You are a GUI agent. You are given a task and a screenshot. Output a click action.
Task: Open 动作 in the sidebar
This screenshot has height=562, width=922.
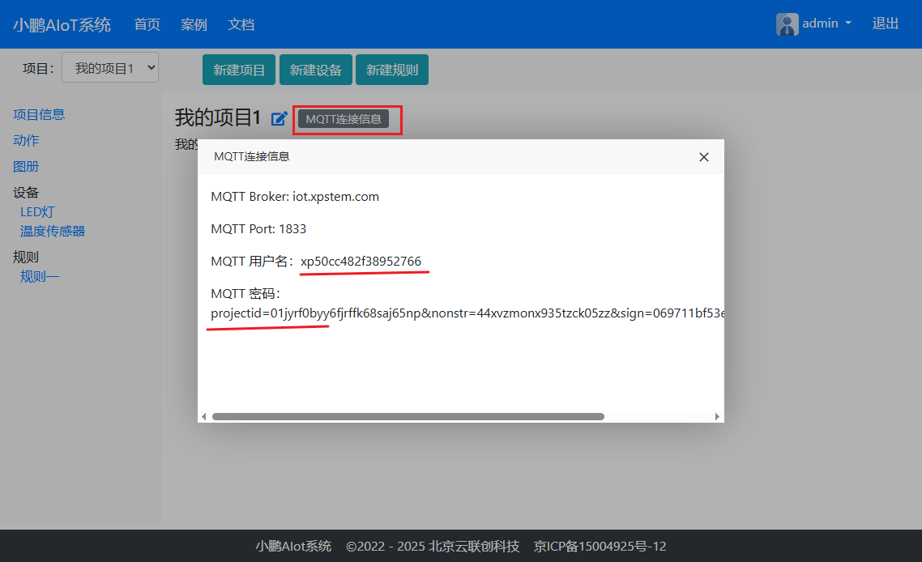[26, 141]
